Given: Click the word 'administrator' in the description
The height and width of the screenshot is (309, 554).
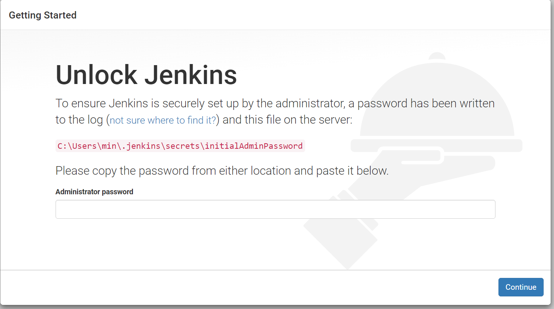Looking at the screenshot, I should coord(310,103).
